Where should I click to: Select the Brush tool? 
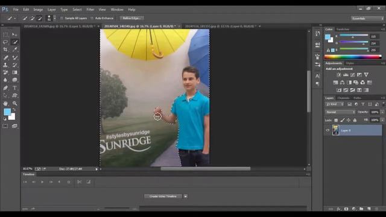14,58
